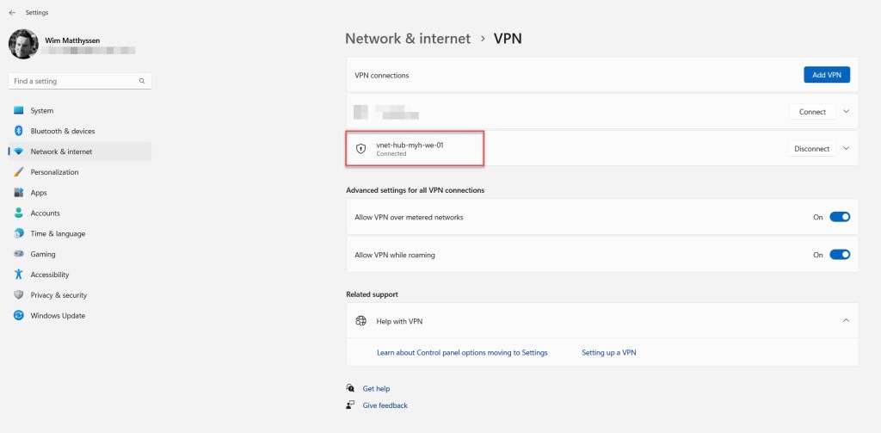Go to Time & language settings

58,233
